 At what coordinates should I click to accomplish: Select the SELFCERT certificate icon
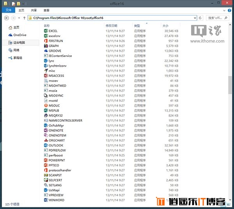tap(46, 180)
